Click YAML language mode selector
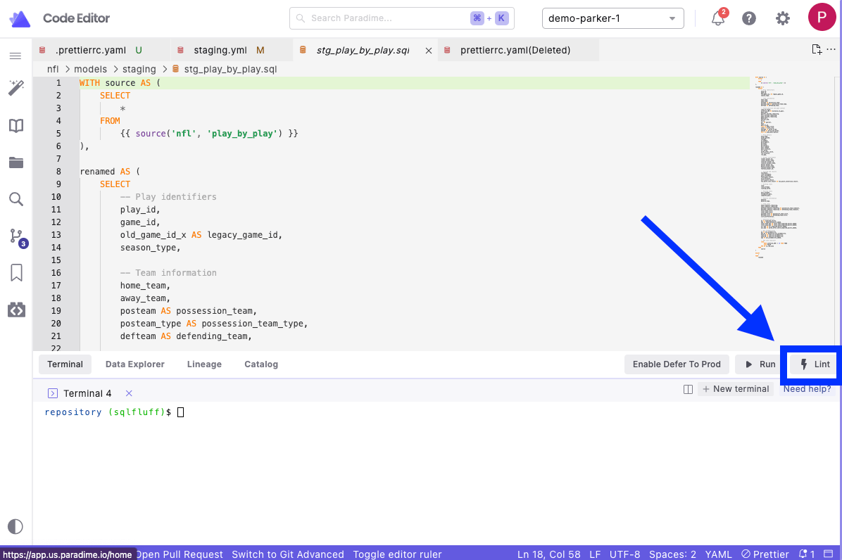This screenshot has height=560, width=842. (719, 554)
